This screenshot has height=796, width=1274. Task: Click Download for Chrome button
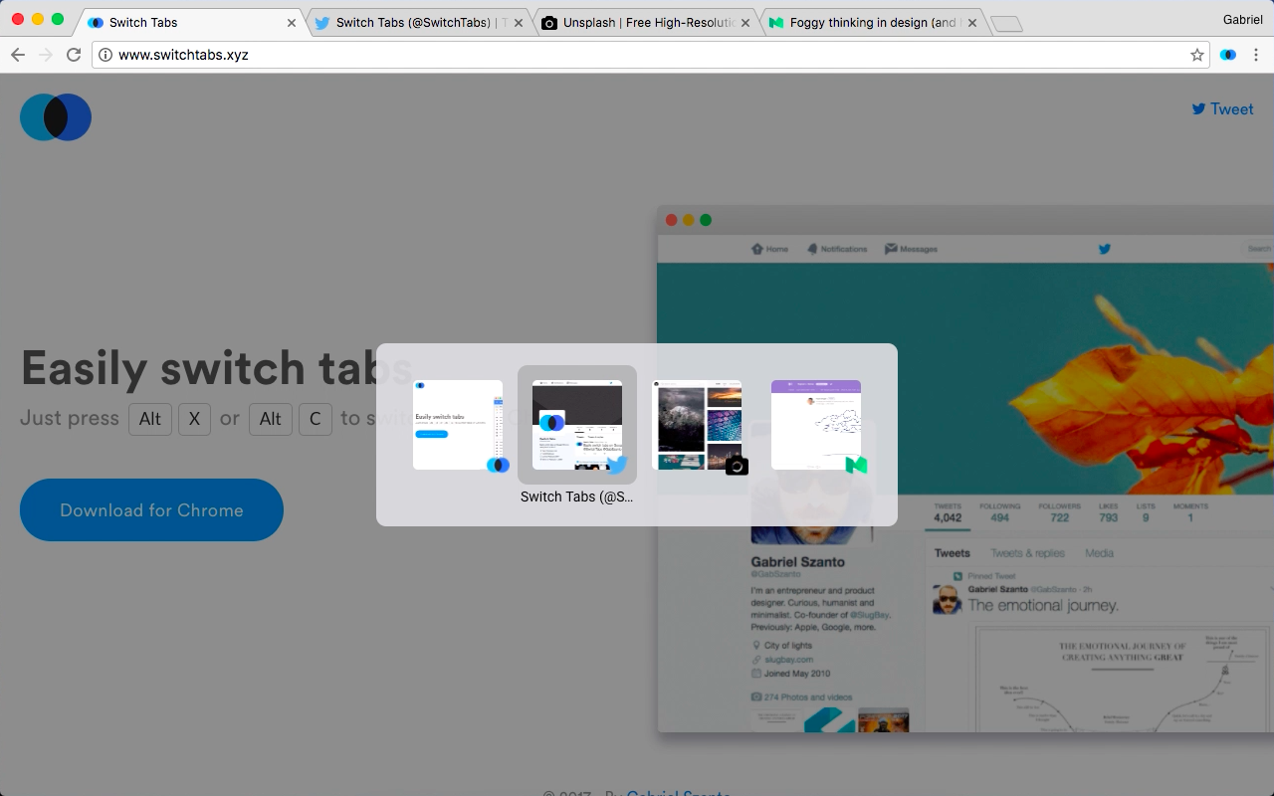click(x=151, y=509)
